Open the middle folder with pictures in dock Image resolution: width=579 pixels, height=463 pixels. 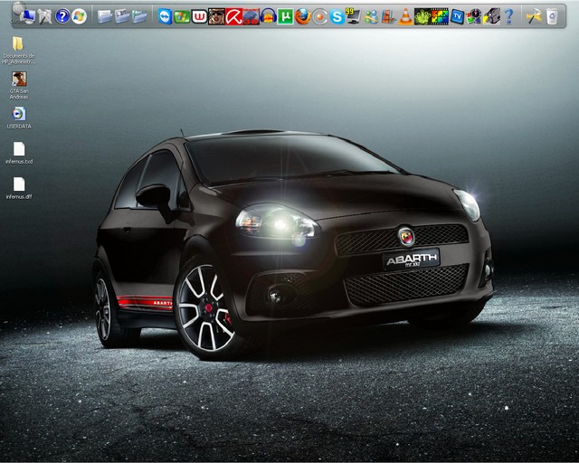point(122,16)
